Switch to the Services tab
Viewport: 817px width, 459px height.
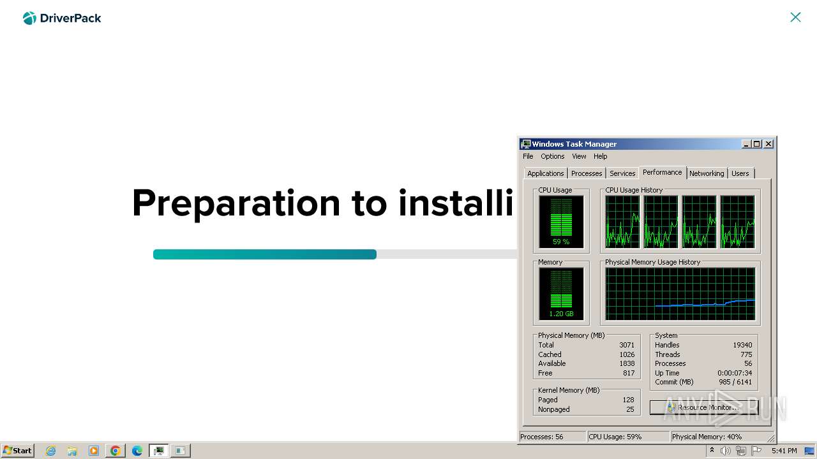[622, 173]
